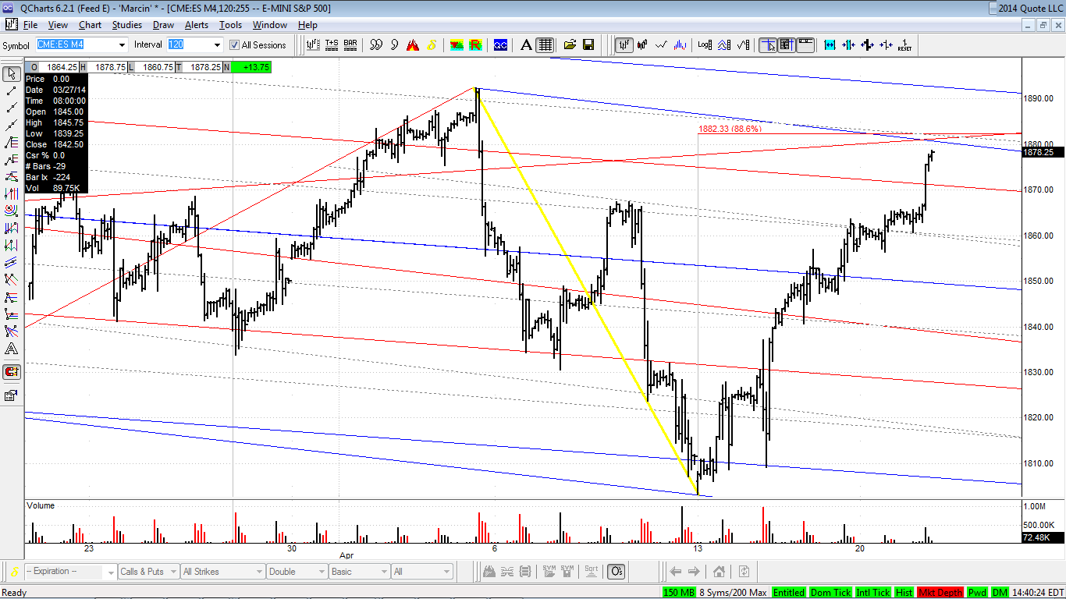The width and height of the screenshot is (1066, 599).
Task: Click the BAR data toolbar icon
Action: (350, 45)
